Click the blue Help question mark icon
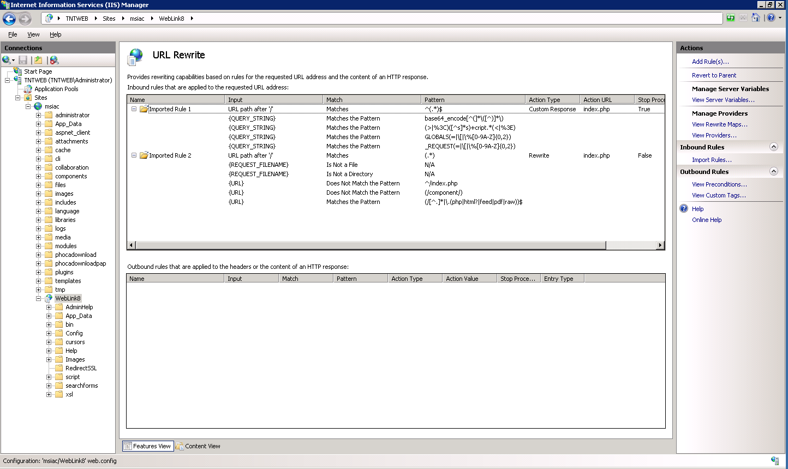Viewport: 788px width, 469px height. coord(771,18)
